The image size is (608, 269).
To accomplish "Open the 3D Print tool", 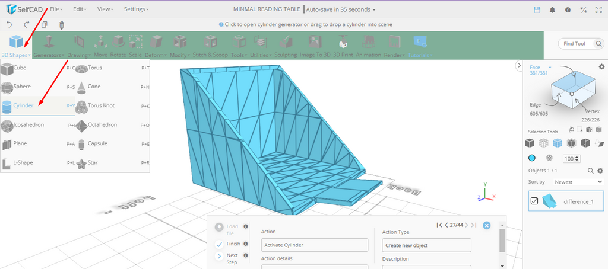I will click(x=343, y=46).
